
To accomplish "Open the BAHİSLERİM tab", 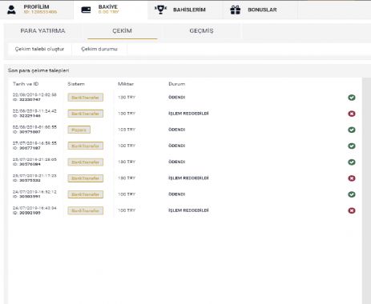I will [x=186, y=10].
